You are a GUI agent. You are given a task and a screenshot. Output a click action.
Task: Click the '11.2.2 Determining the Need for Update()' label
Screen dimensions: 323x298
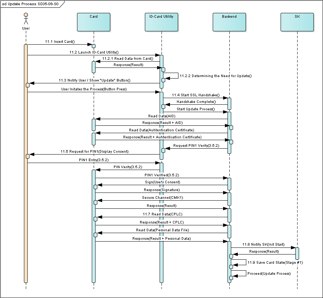click(x=216, y=76)
